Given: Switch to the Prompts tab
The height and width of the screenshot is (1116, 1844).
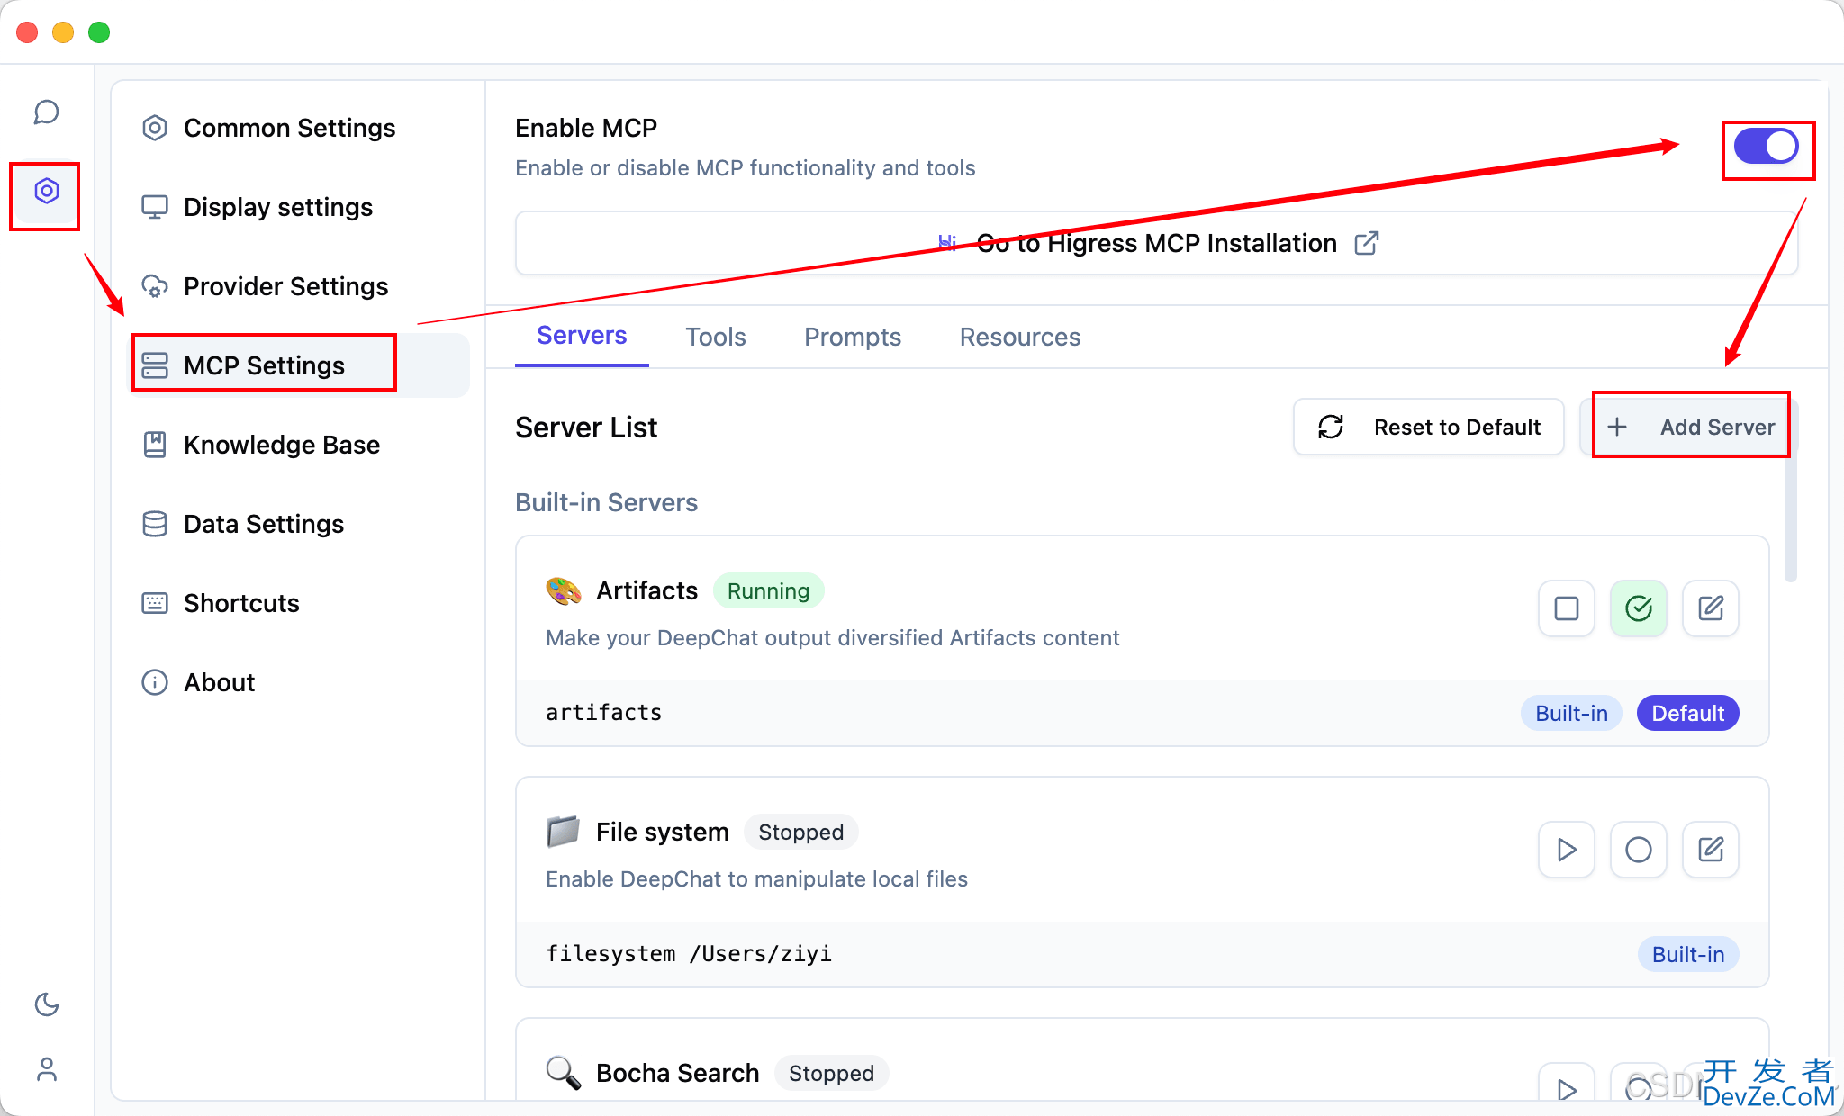Looking at the screenshot, I should 853,337.
